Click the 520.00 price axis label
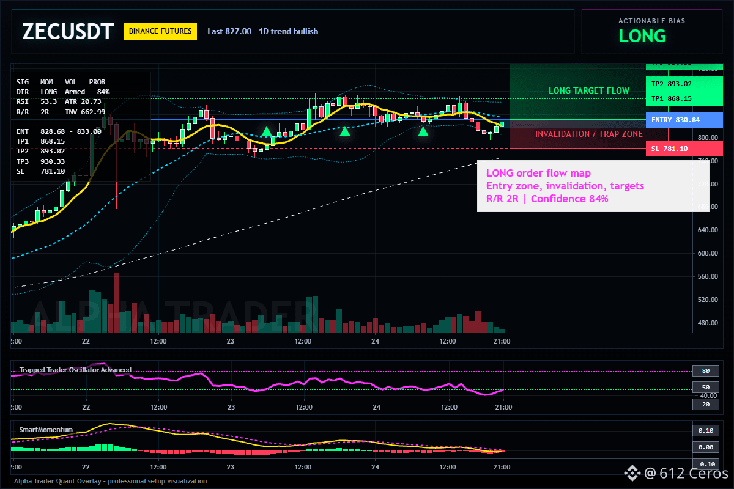Screen dimensions: 734x489 point(708,300)
